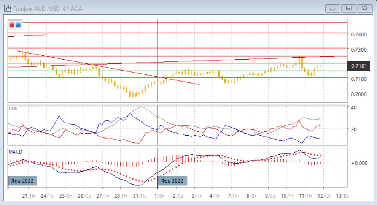Close the AUD/USD chart window
This screenshot has width=377, height=205.
pos(364,8)
